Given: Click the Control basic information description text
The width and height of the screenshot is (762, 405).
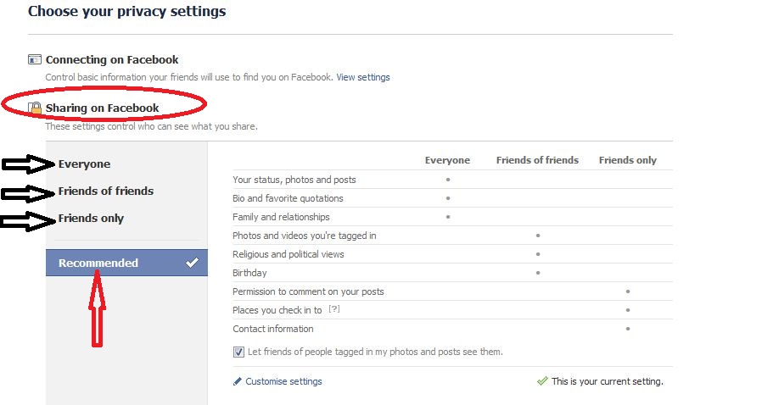Looking at the screenshot, I should [x=188, y=77].
